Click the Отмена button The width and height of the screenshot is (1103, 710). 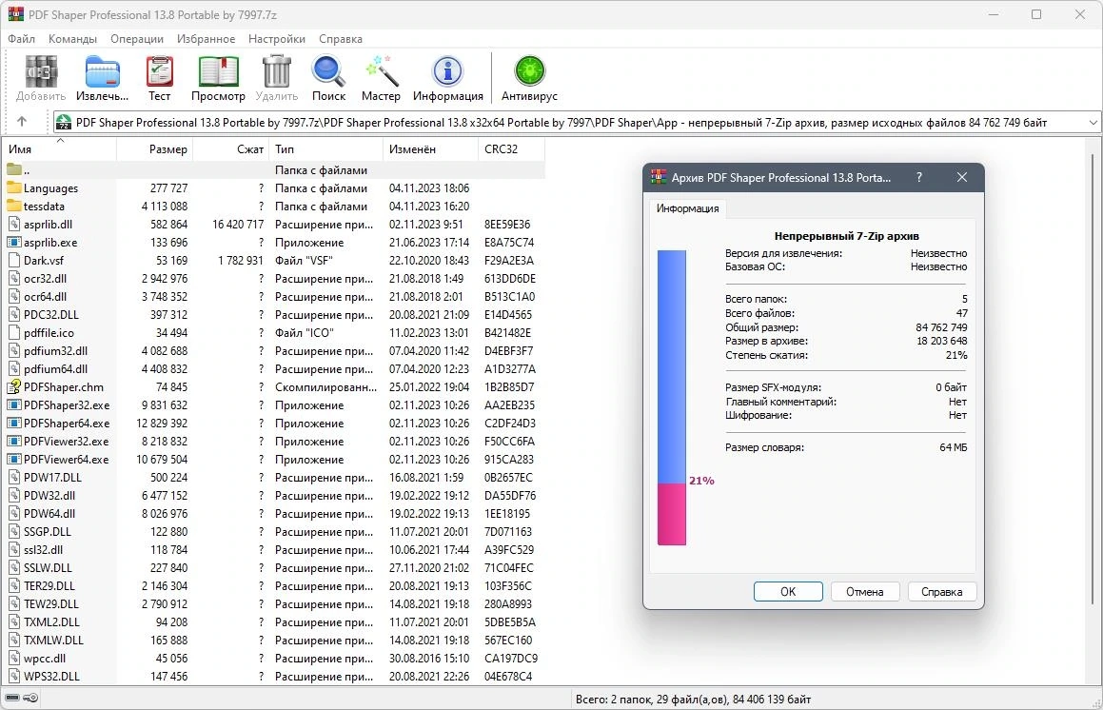coord(864,592)
